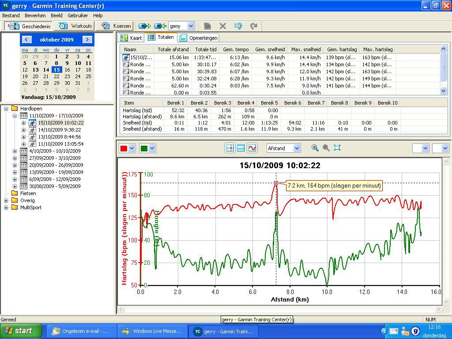This screenshot has height=339, width=452.
Task: Click the zoom in magnifier icon
Action: [315, 148]
